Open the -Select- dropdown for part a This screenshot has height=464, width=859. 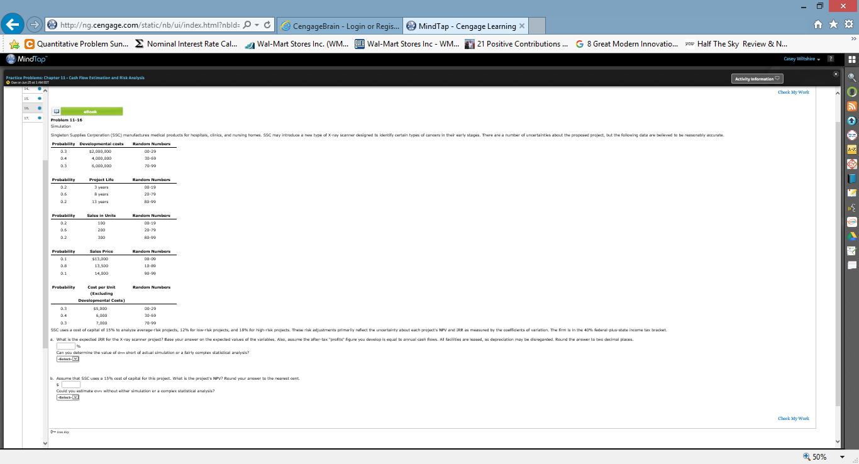click(69, 359)
